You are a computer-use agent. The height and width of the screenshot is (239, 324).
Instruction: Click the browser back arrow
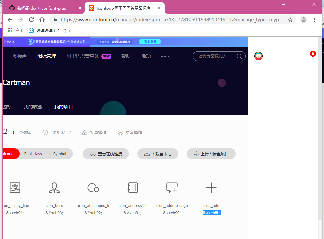[x=10, y=20]
